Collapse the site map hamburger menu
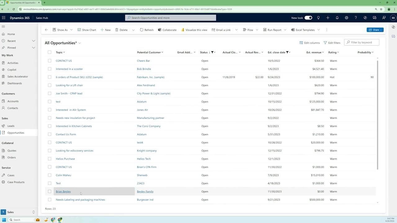 pyautogui.click(x=3, y=27)
